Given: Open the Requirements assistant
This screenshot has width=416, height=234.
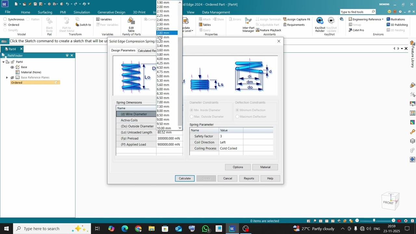Looking at the screenshot, I should coord(294,25).
